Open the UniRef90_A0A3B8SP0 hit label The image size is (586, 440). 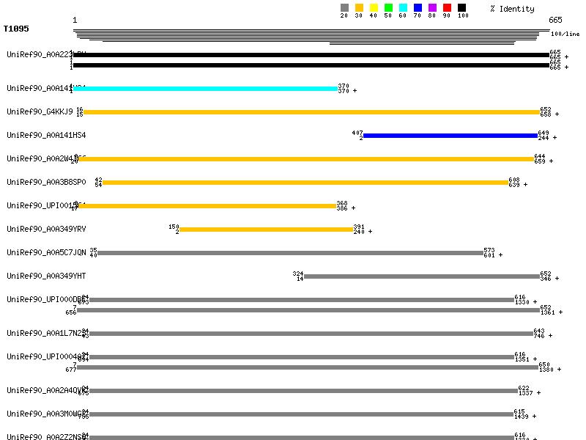46,183
